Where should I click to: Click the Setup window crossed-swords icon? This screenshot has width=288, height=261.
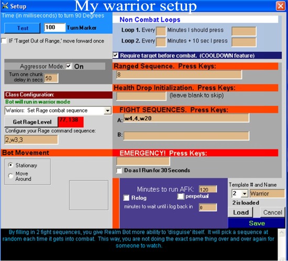point(5,6)
